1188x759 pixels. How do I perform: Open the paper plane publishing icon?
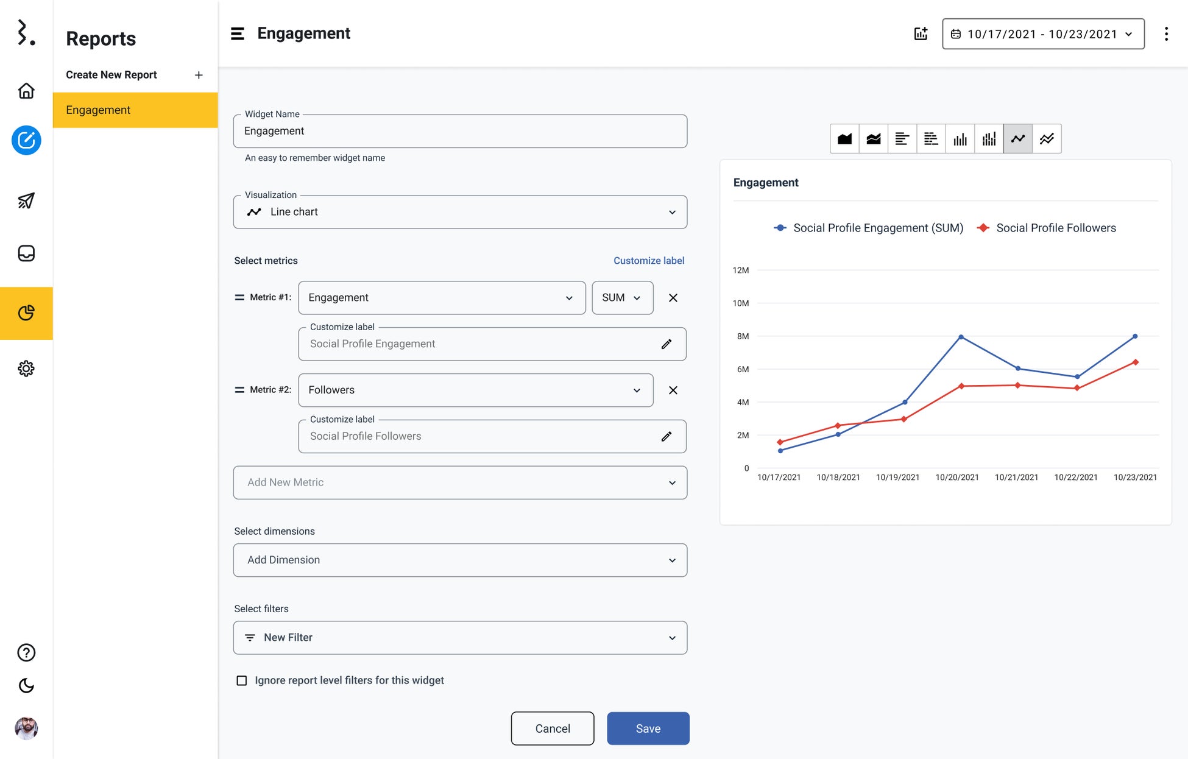(26, 200)
